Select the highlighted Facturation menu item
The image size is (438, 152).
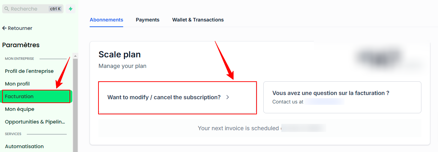pyautogui.click(x=19, y=96)
